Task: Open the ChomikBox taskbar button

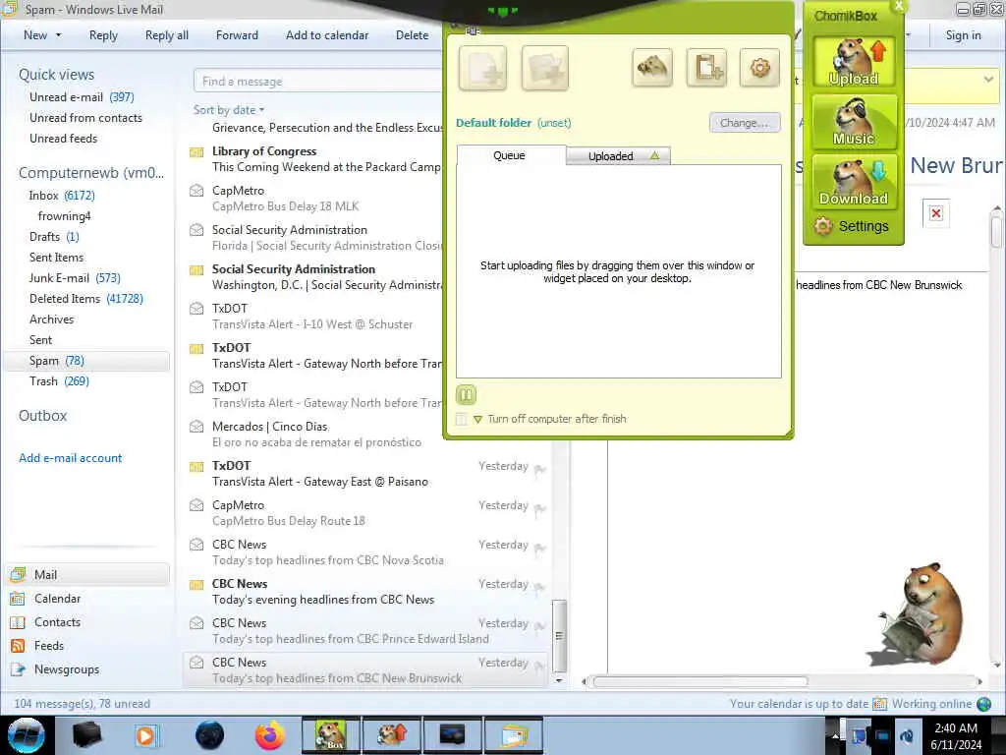Action: click(x=331, y=735)
